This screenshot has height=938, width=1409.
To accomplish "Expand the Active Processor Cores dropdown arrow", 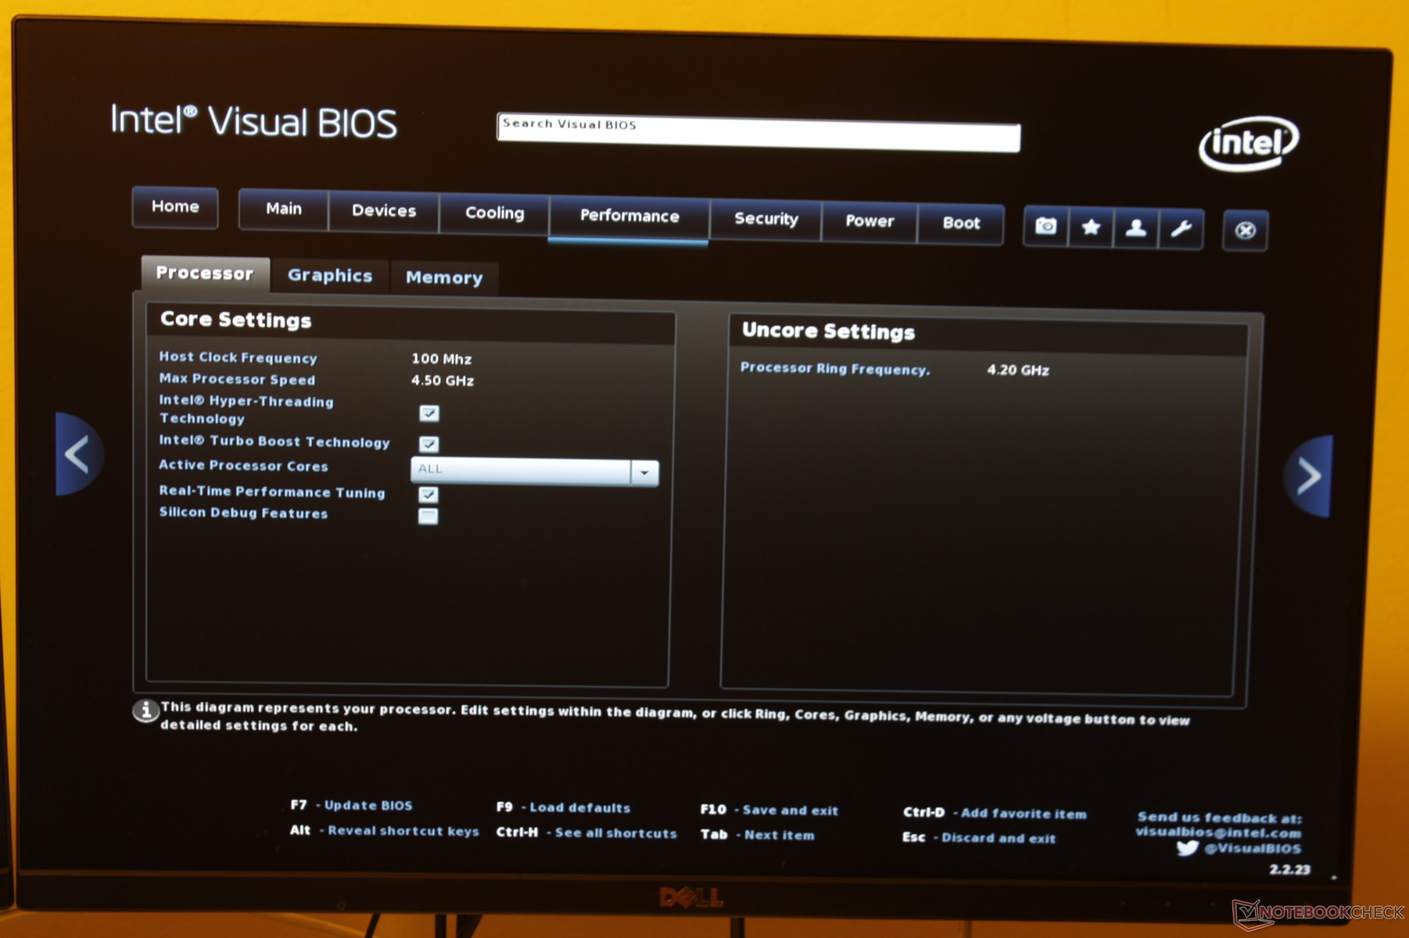I will [x=644, y=473].
